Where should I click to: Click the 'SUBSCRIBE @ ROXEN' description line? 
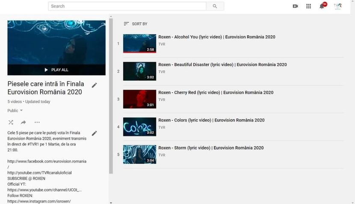click(26, 178)
